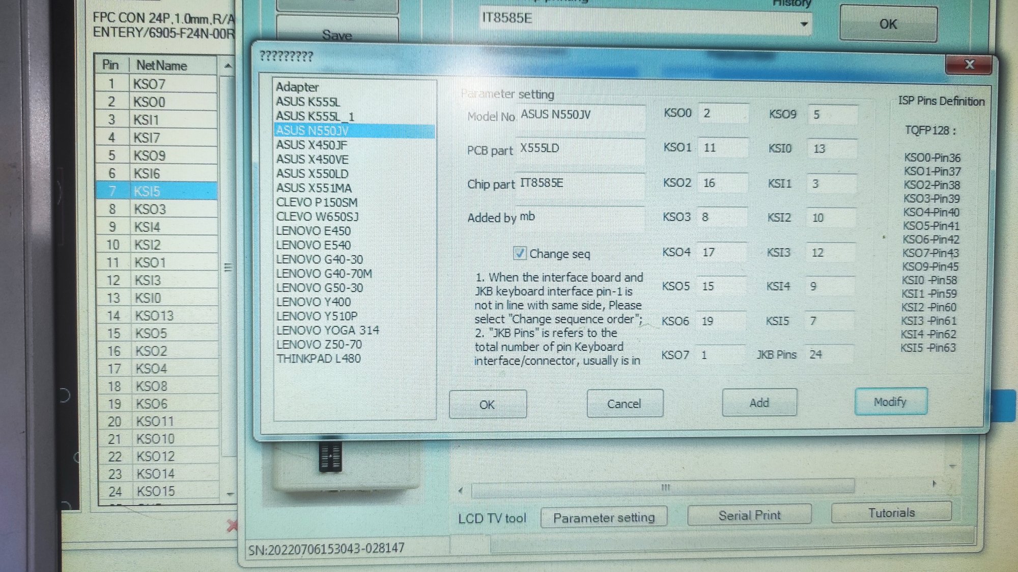
Task: Select pin 7 KSI5 row in pin table
Action: (156, 191)
